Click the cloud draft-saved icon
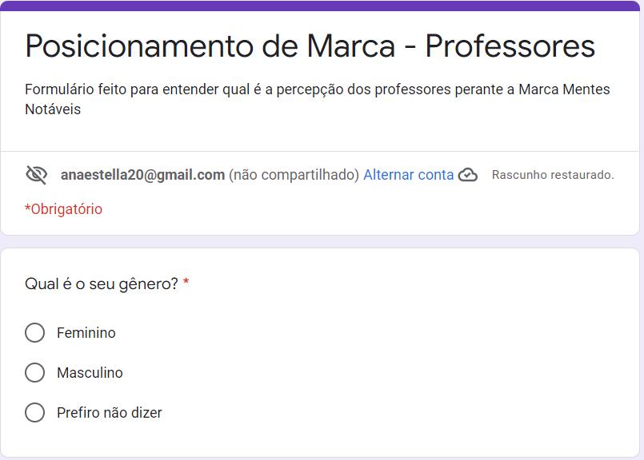 pyautogui.click(x=468, y=175)
